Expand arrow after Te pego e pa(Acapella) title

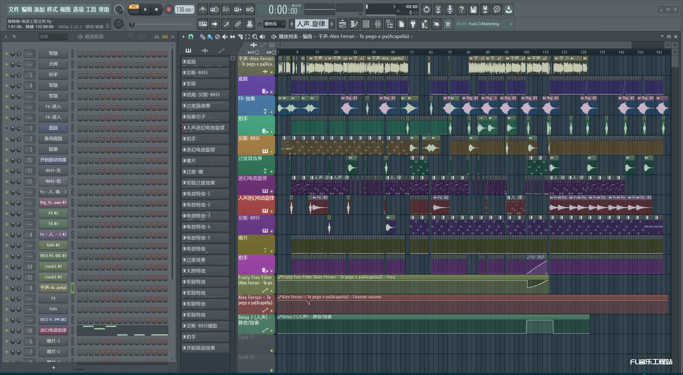(412, 37)
